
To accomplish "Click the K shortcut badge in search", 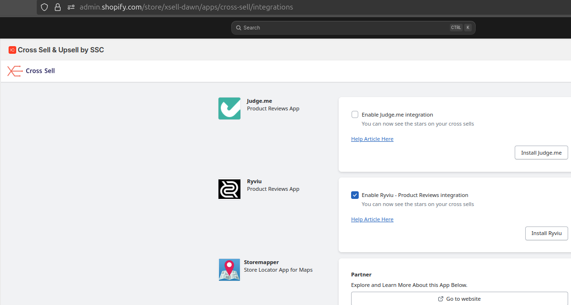I will [468, 28].
